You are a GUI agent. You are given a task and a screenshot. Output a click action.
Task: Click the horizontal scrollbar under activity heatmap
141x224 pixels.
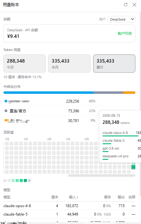(102, 176)
